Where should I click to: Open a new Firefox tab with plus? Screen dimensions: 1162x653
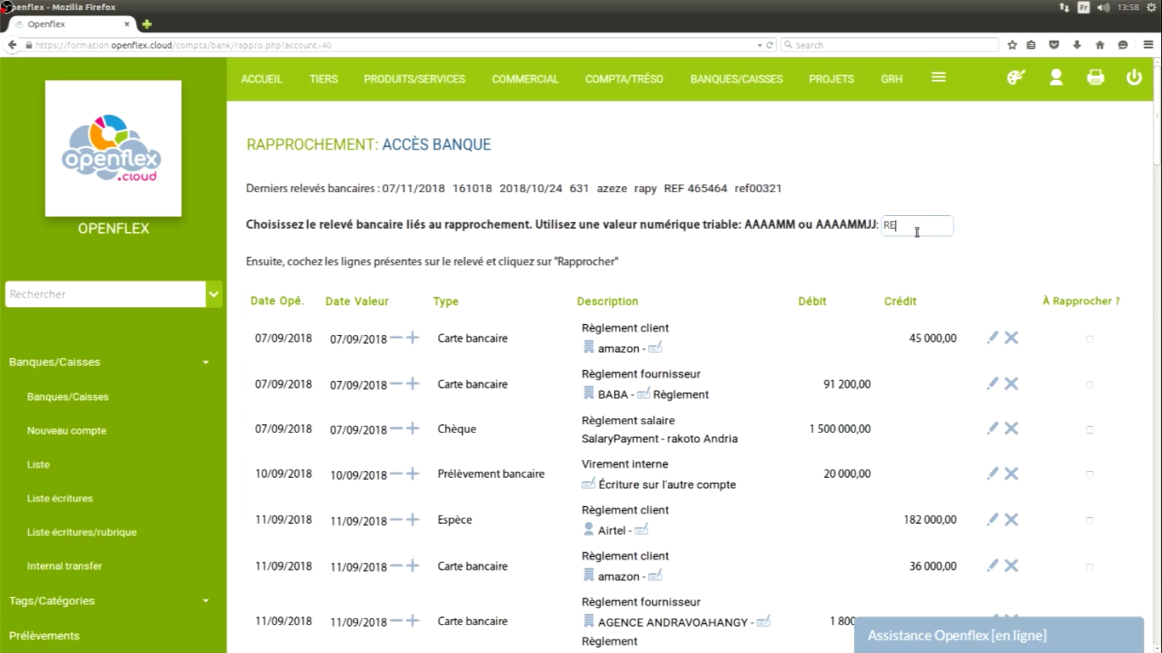click(146, 25)
